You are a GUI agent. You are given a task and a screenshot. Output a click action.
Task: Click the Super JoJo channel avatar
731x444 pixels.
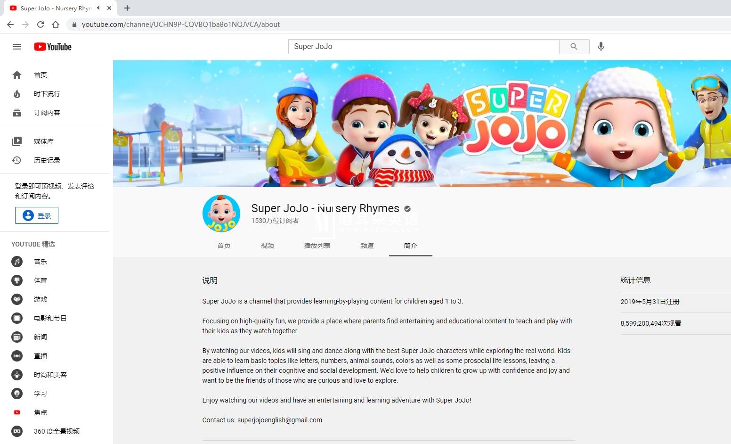coord(221,214)
